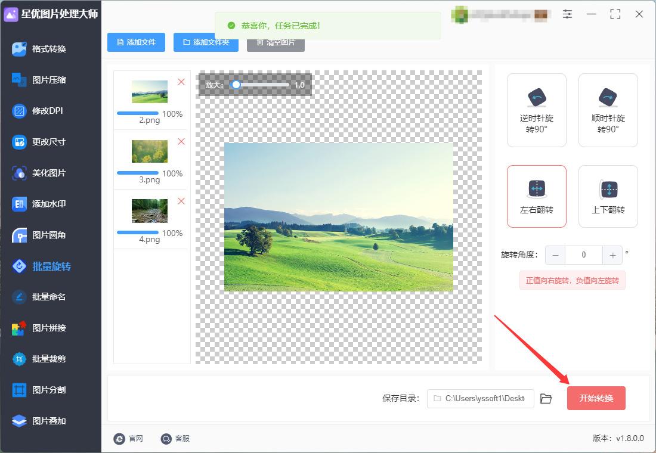Click the 星优图片处理大师 app logo
The width and height of the screenshot is (656, 453).
pos(11,14)
